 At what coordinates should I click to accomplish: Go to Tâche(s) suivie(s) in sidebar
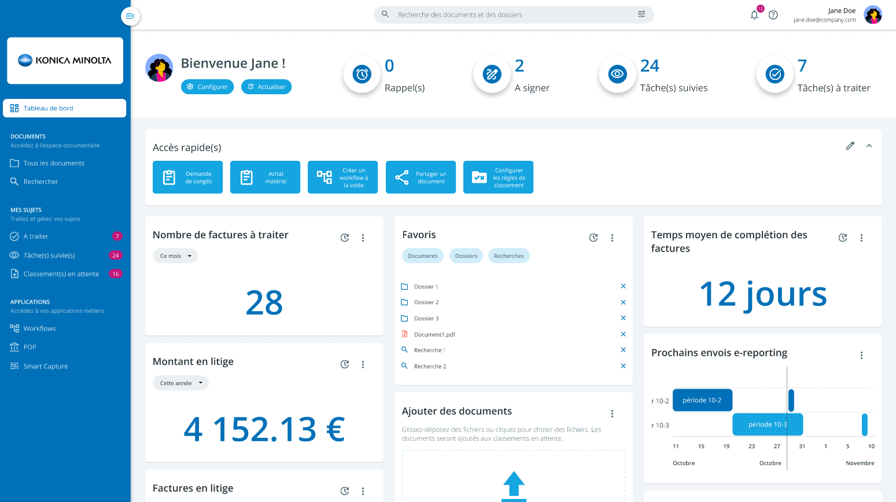pos(49,255)
